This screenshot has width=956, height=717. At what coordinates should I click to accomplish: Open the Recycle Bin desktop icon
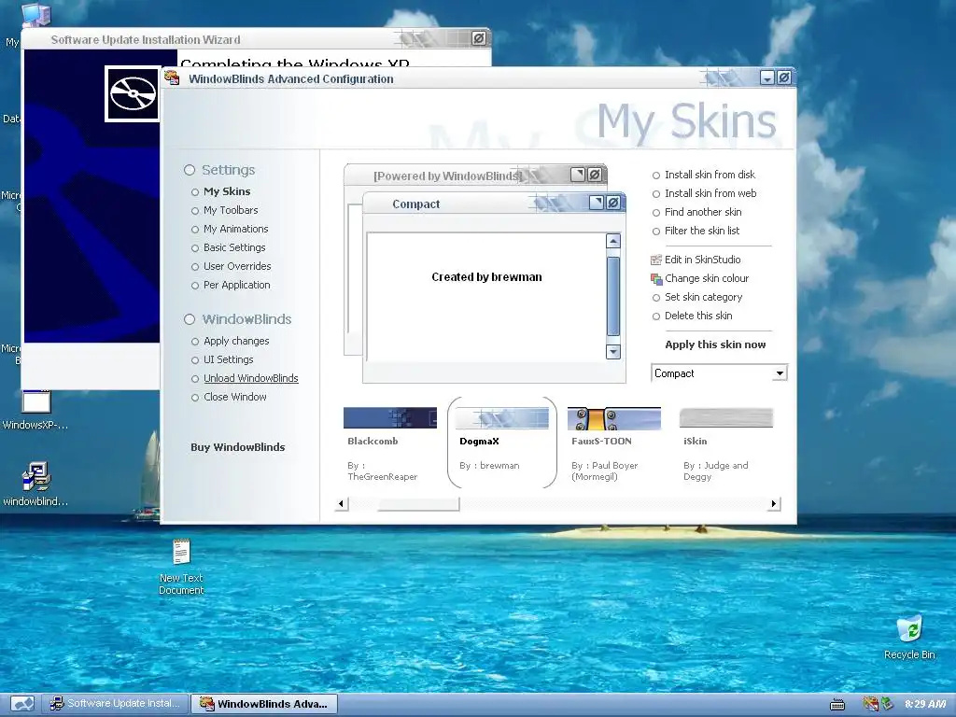(909, 637)
